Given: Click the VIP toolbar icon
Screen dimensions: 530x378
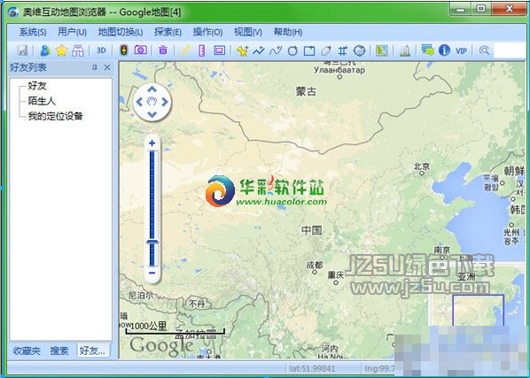Looking at the screenshot, I should pyautogui.click(x=461, y=51).
